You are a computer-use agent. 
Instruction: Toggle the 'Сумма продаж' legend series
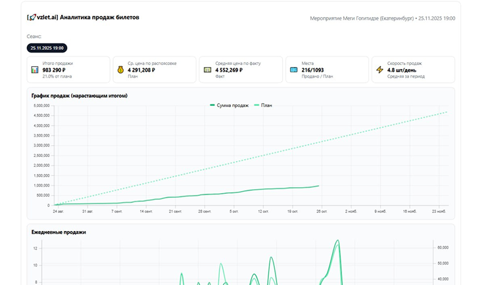pyautogui.click(x=229, y=105)
